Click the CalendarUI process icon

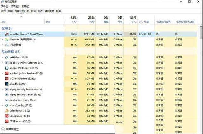tap(7, 111)
